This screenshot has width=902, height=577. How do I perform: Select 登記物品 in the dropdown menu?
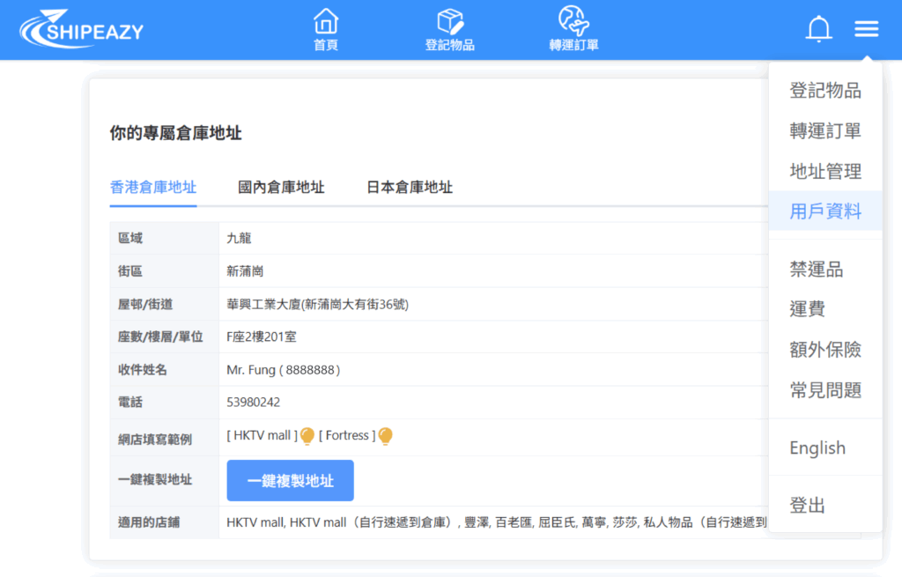pos(825,91)
